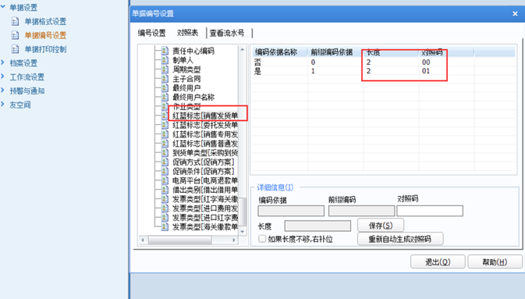Click icon beside 发票类型[进口费用发
525x299 pixels.
click(165, 208)
